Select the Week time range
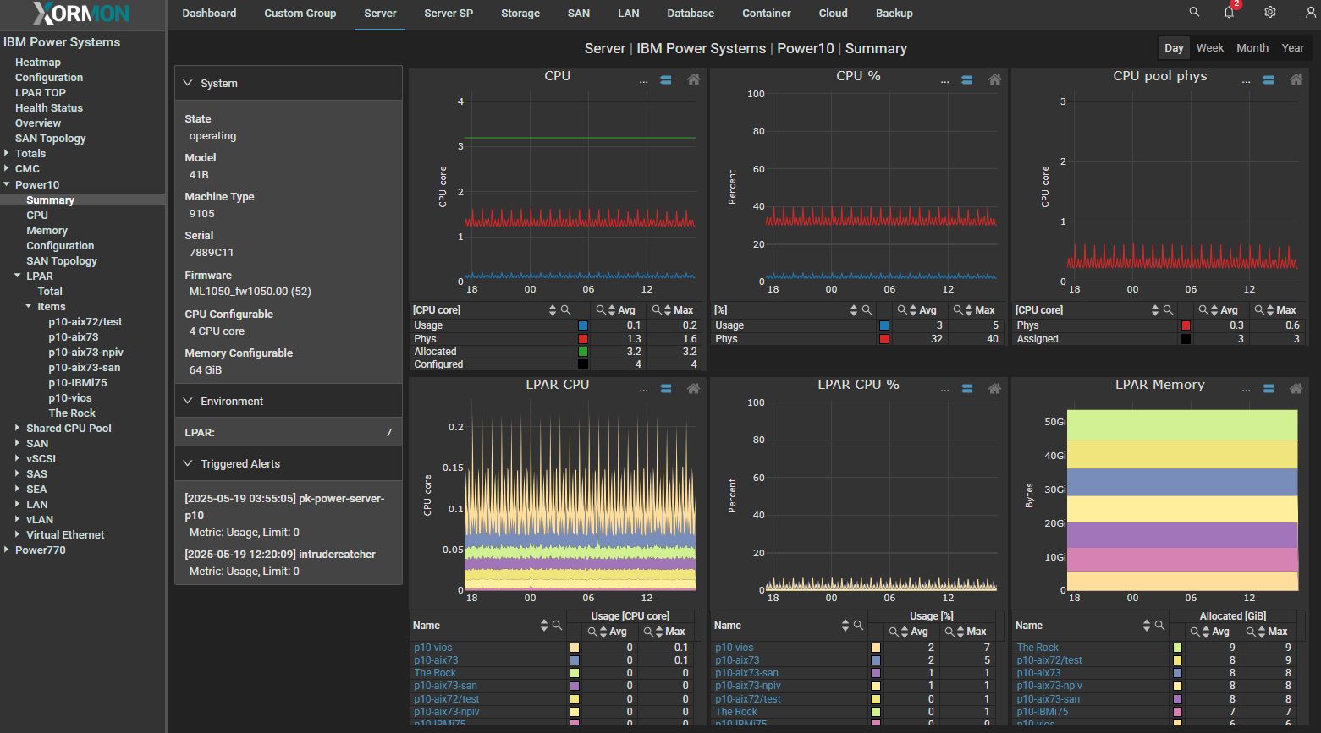Image resolution: width=1321 pixels, height=733 pixels. click(x=1209, y=48)
